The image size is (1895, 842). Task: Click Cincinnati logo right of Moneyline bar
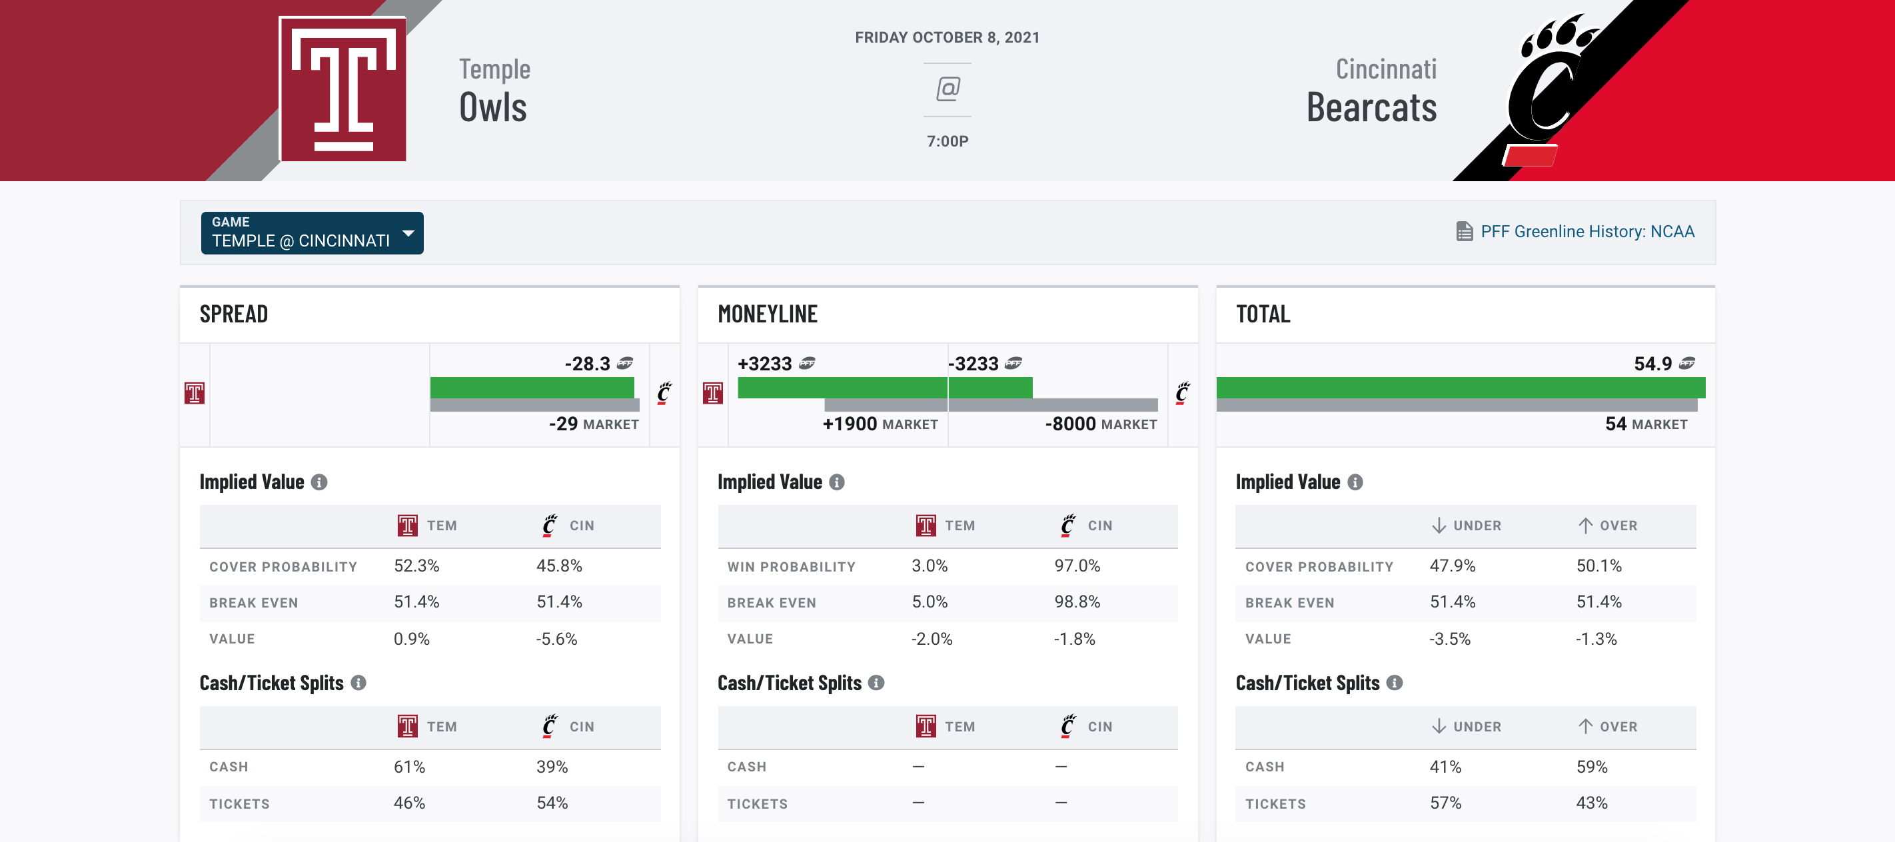pyautogui.click(x=1182, y=394)
